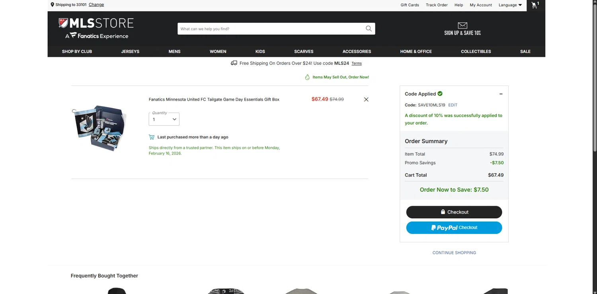Change the shipping zip code
The height and width of the screenshot is (294, 597).
(x=96, y=5)
